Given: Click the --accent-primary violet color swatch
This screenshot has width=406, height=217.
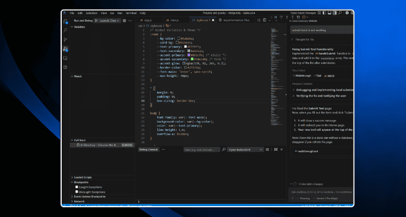Looking at the screenshot, I should pos(187,54).
